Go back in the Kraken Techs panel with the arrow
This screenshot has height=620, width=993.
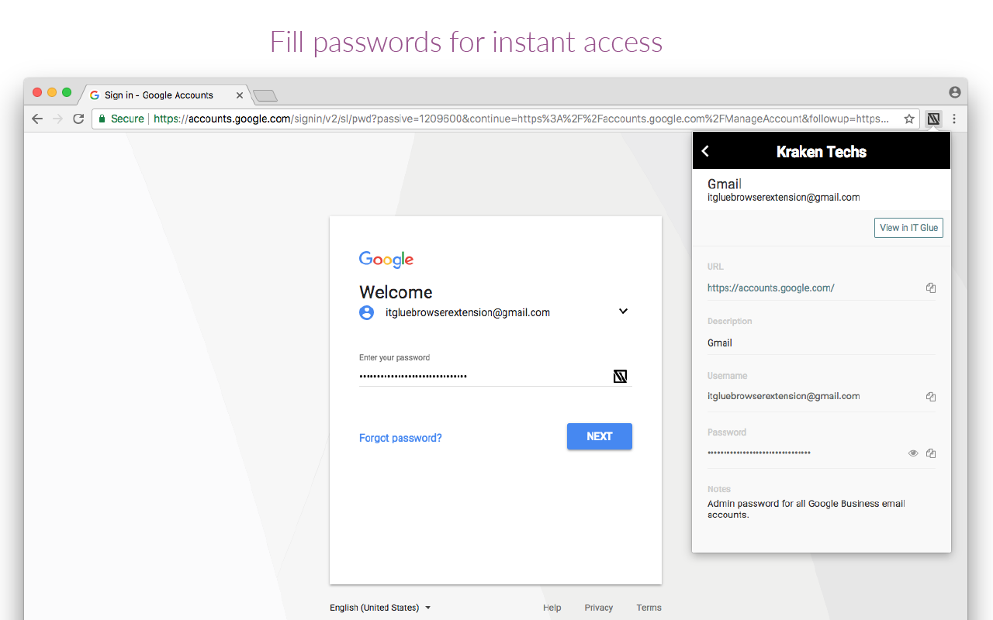(705, 151)
